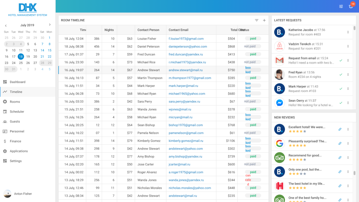Image resolution: width=359 pixels, height=202 pixels.
Task: Go to previous month in calendar
Action: (6, 25)
